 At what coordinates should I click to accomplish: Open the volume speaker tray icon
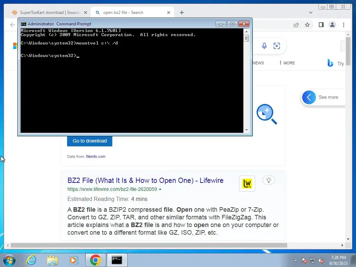[x=321, y=260]
